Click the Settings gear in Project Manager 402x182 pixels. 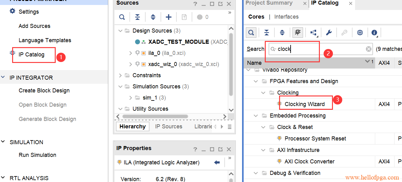point(12,11)
